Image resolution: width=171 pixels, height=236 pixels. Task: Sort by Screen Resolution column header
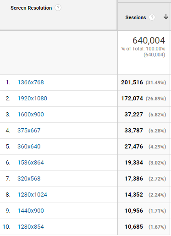coord(31,8)
